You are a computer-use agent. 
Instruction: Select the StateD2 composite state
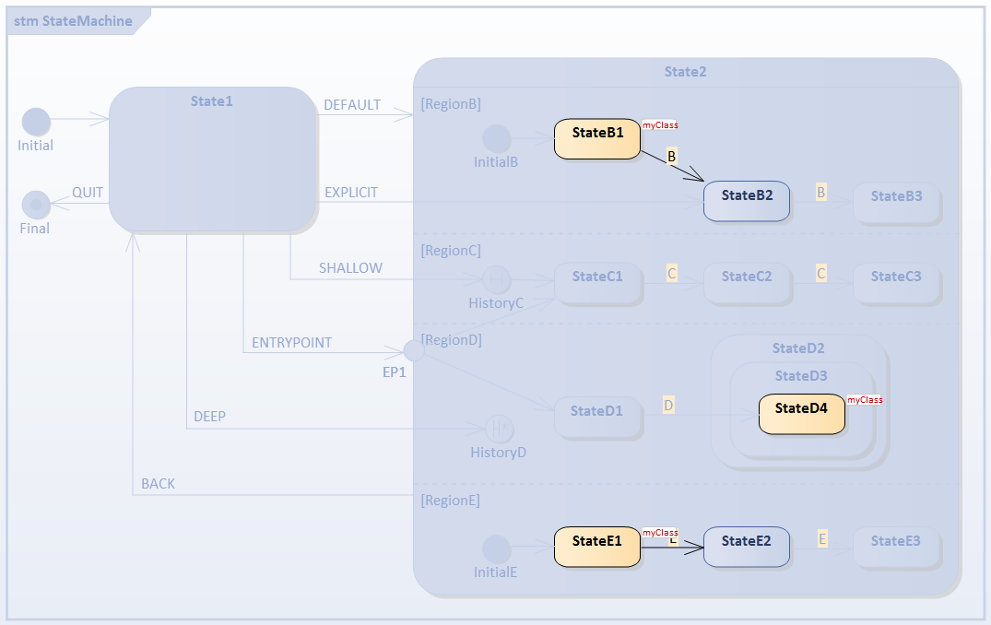[798, 348]
